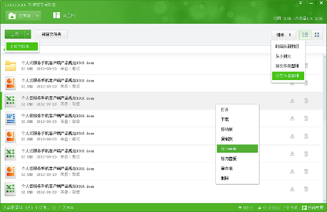
Task: Open the 排序 sort dropdown
Action: click(282, 34)
